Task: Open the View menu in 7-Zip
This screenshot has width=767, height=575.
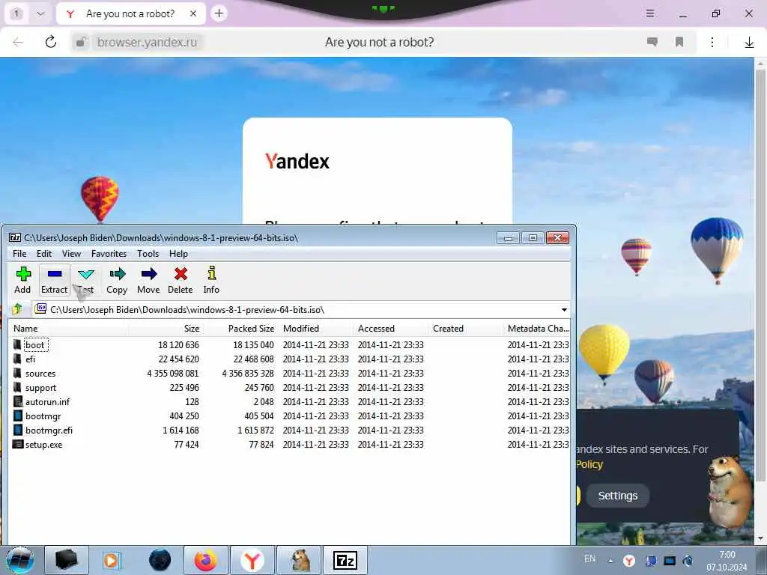Action: point(71,254)
